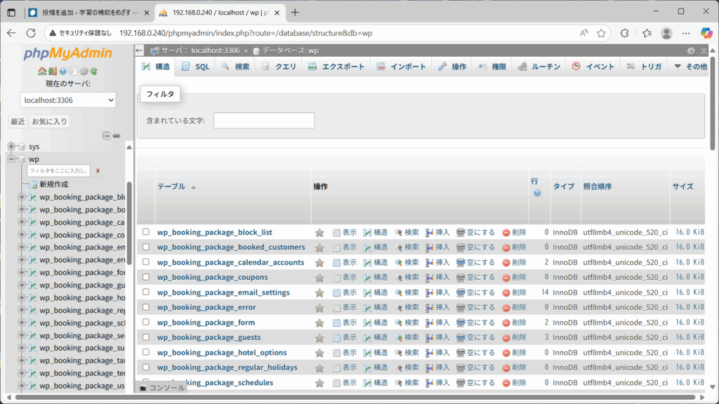
Task: Open the current server dropdown localhost:3306
Action: click(68, 100)
